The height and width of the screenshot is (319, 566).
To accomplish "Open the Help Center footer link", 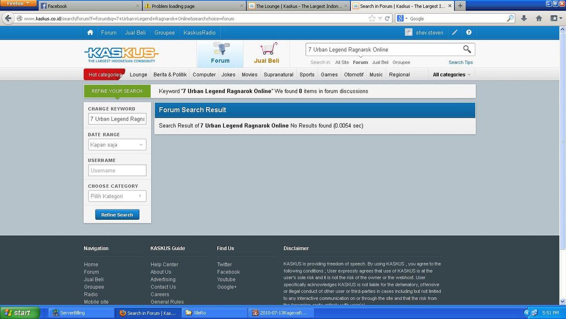I will (x=164, y=264).
